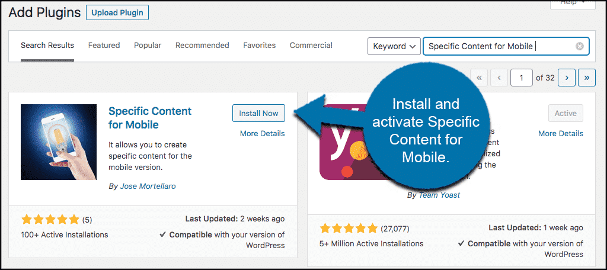Screen dimensions: 607x270
Task: Open More Details for Specific Content for Mobile
Action: [x=263, y=133]
